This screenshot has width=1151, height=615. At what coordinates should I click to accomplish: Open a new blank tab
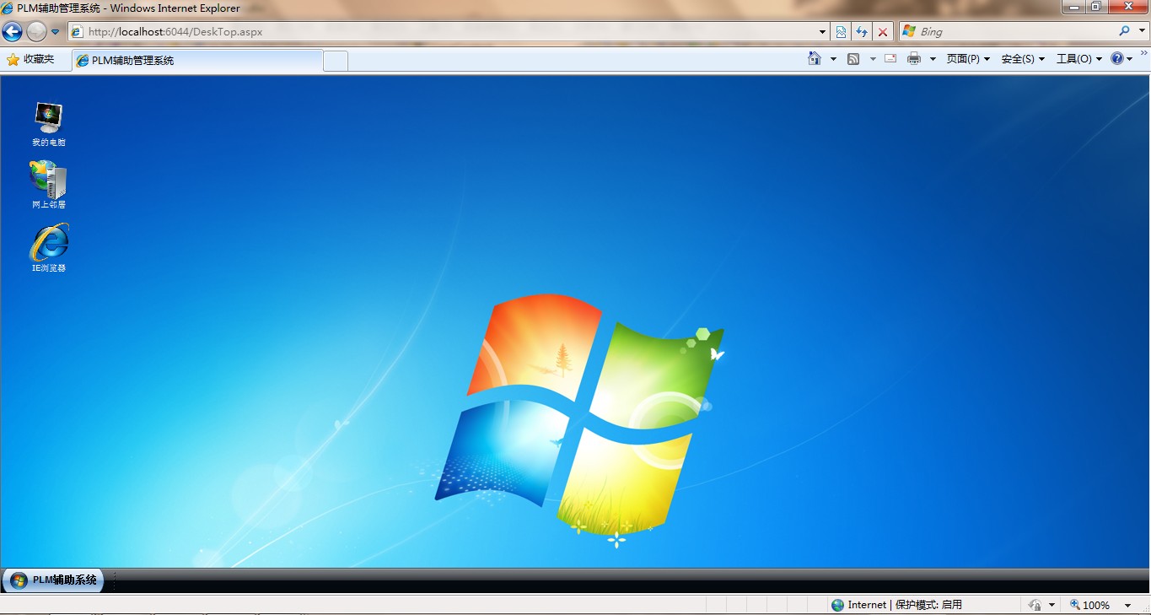pos(336,61)
